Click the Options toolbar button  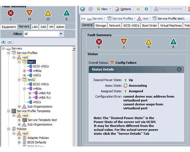123,9
